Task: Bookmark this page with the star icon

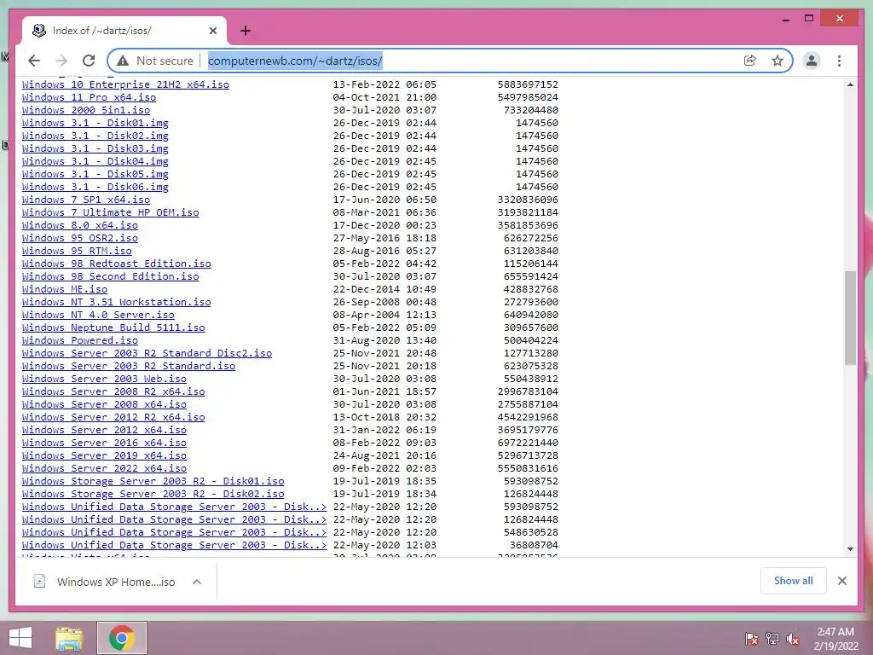Action: pos(778,61)
